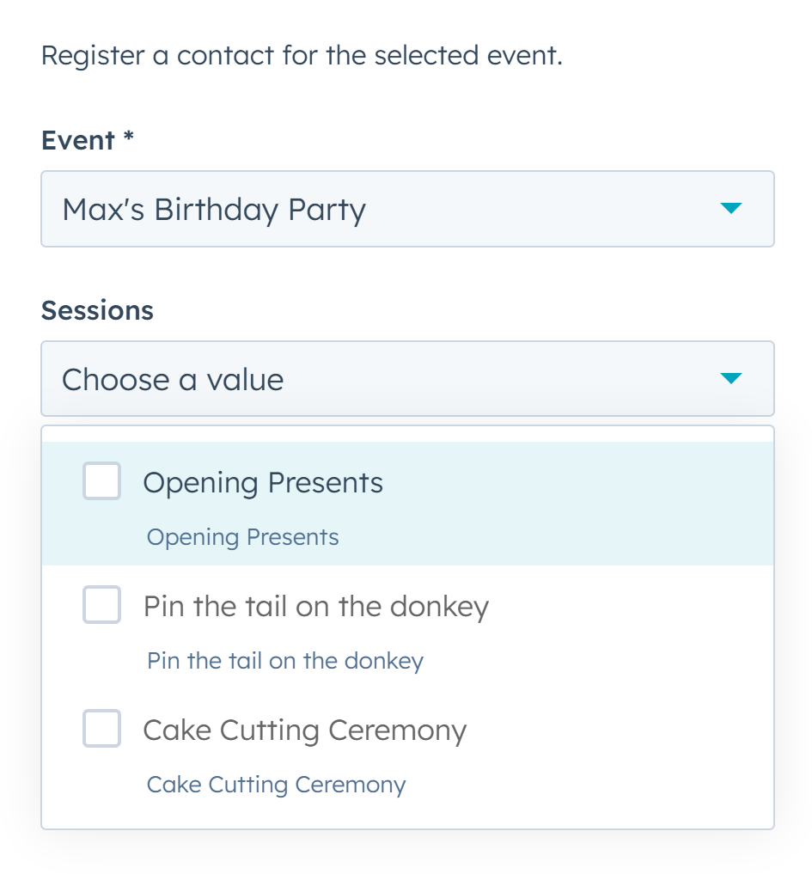Click the small Opening Presents subtitle text

[x=242, y=538]
